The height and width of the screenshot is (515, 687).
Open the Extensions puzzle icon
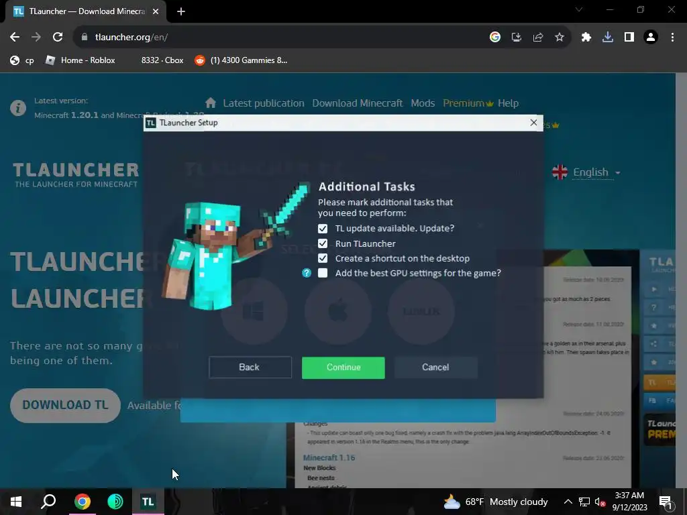[x=586, y=38]
